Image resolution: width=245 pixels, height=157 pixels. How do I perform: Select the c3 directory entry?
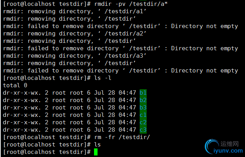coord(143,130)
